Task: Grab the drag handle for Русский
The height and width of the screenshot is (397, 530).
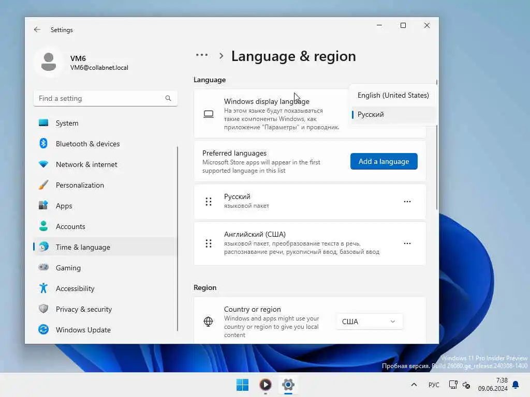Action: tap(209, 202)
